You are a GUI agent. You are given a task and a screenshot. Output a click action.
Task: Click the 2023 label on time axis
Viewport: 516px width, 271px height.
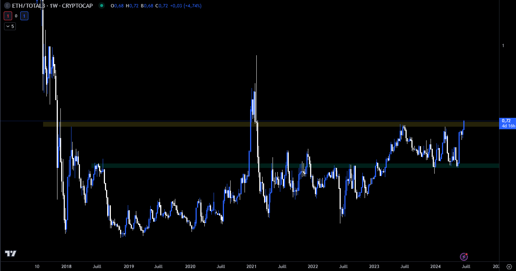click(x=374, y=266)
